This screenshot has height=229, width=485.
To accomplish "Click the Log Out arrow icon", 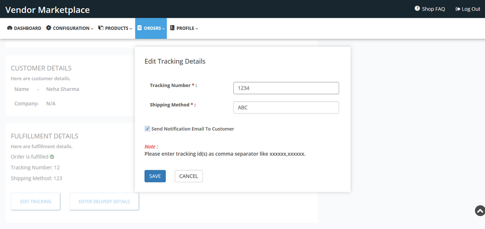I will coord(458,9).
